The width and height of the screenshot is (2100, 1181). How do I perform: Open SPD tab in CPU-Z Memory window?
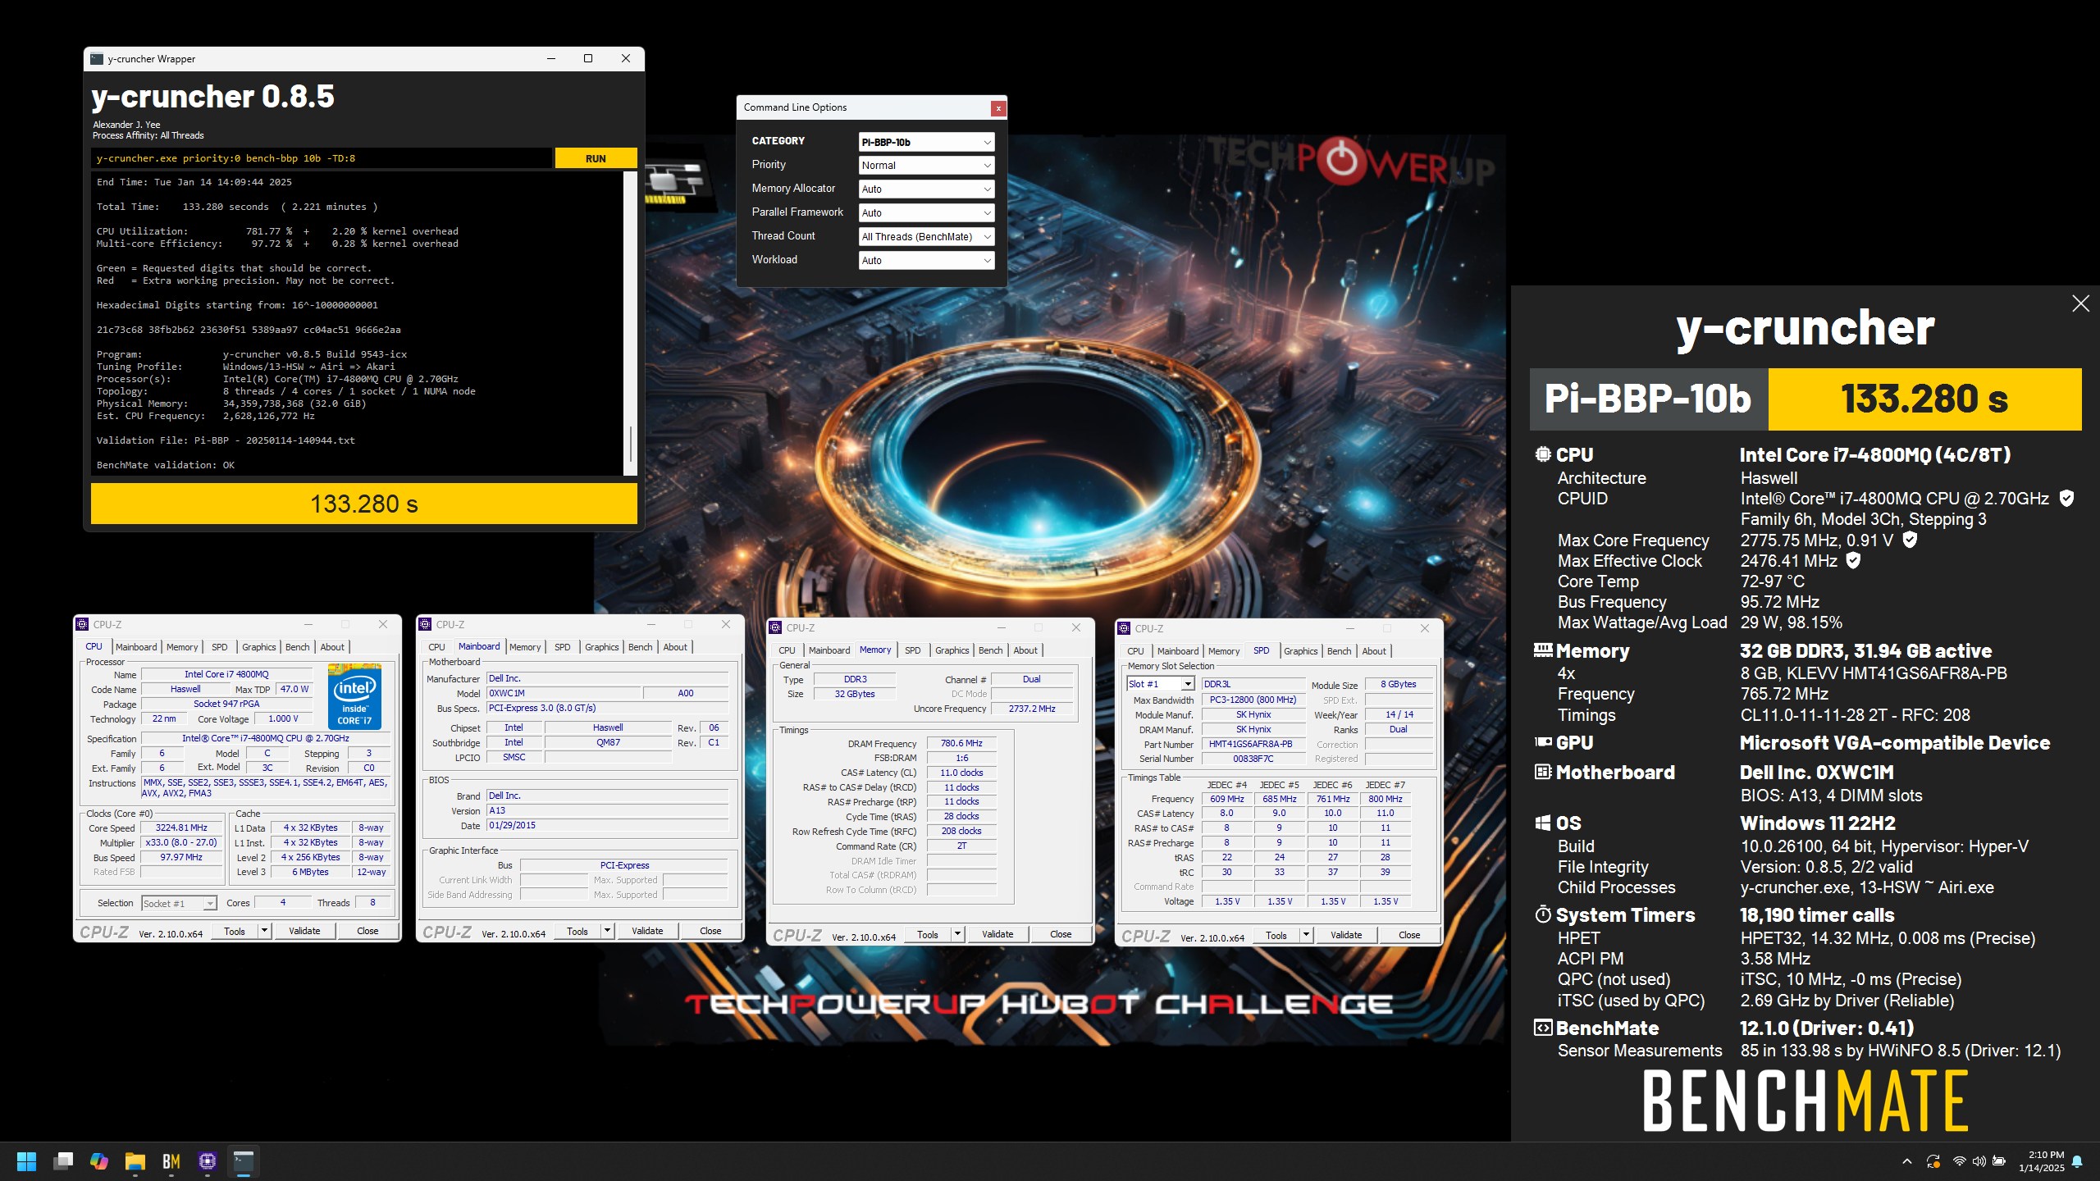tap(913, 650)
